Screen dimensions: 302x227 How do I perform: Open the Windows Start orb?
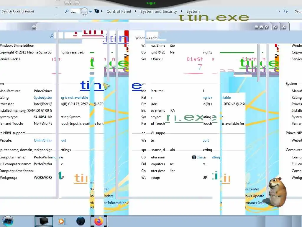tap(8, 221)
